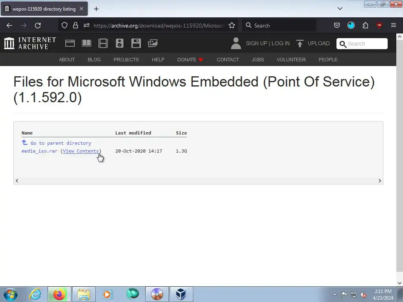Open the CONTACT menu item
The height and width of the screenshot is (302, 403).
[228, 60]
